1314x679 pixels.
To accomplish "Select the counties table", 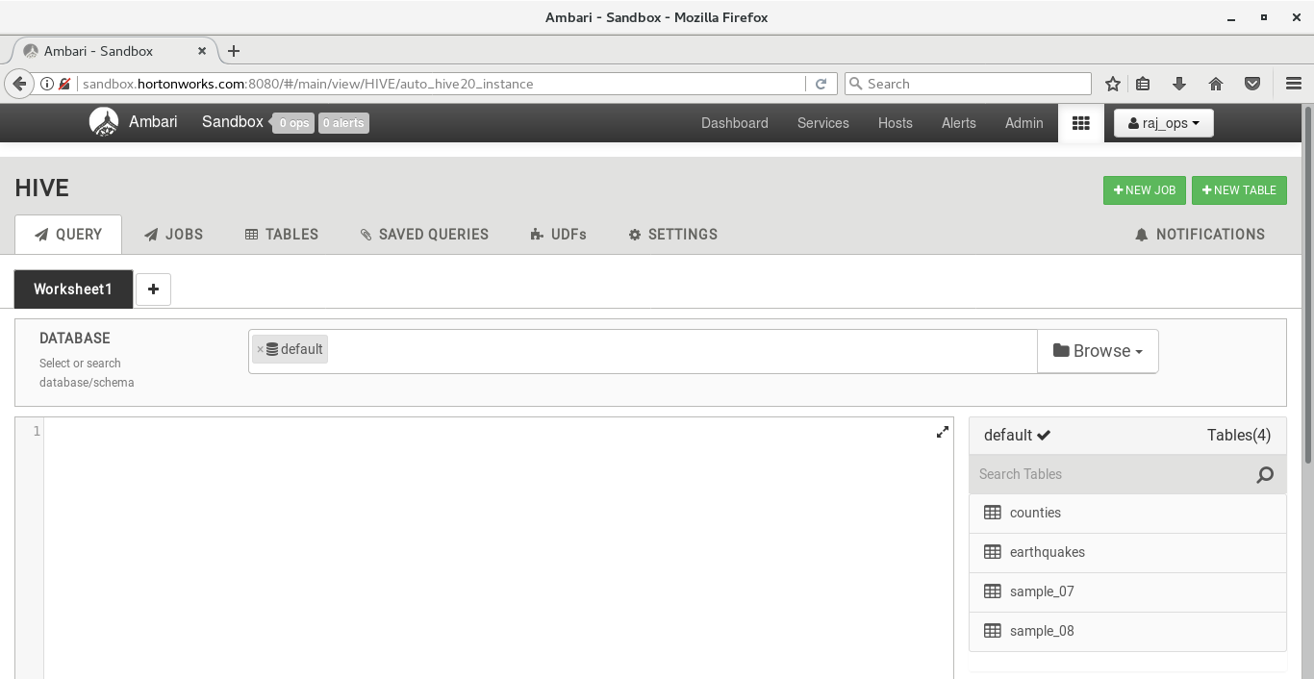I will click(x=1127, y=514).
